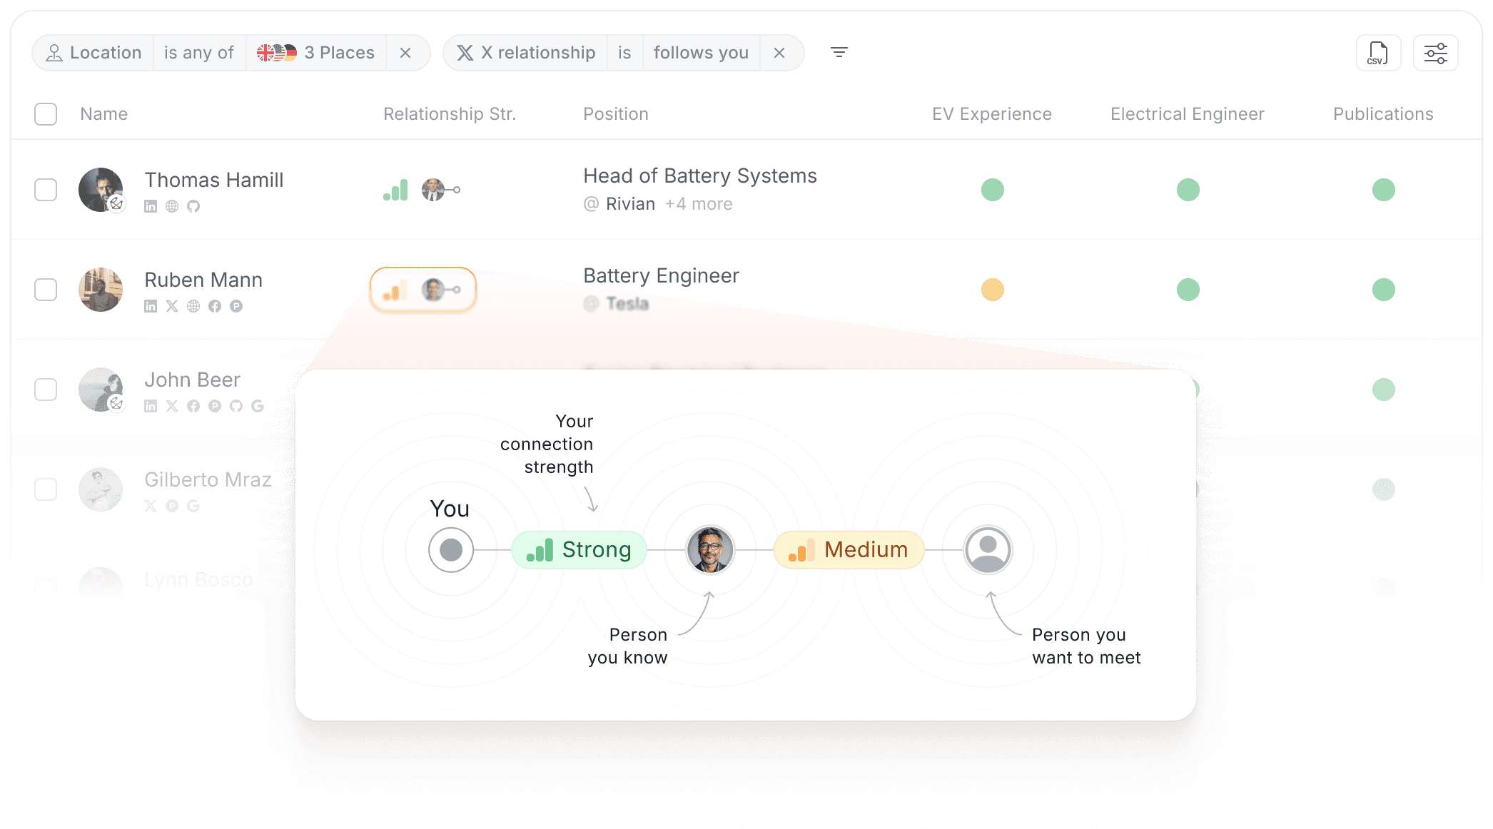Open Ruben Mann's LinkedIn icon
The width and height of the screenshot is (1493, 829).
coord(151,306)
